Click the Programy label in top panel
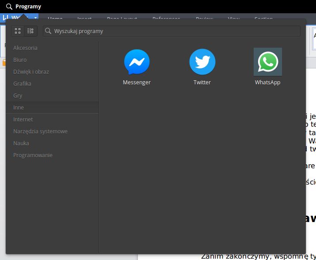 point(28,7)
